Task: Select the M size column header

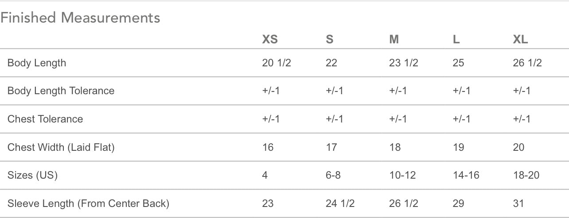Action: click(394, 39)
